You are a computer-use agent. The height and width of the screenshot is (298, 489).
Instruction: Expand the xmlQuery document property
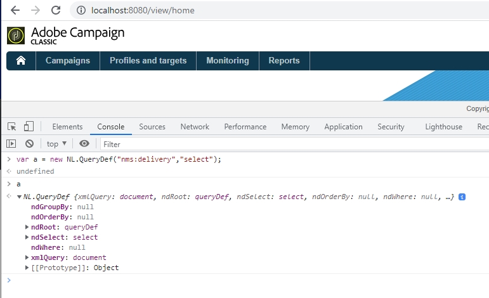27,257
